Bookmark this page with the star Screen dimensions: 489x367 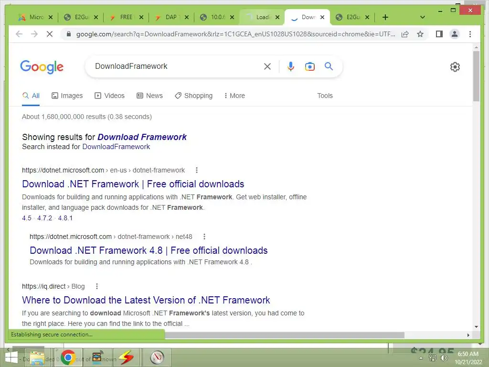point(420,34)
